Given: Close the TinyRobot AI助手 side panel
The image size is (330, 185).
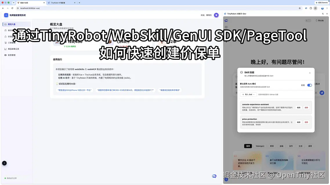Looking at the screenshot, I should 327,14.
